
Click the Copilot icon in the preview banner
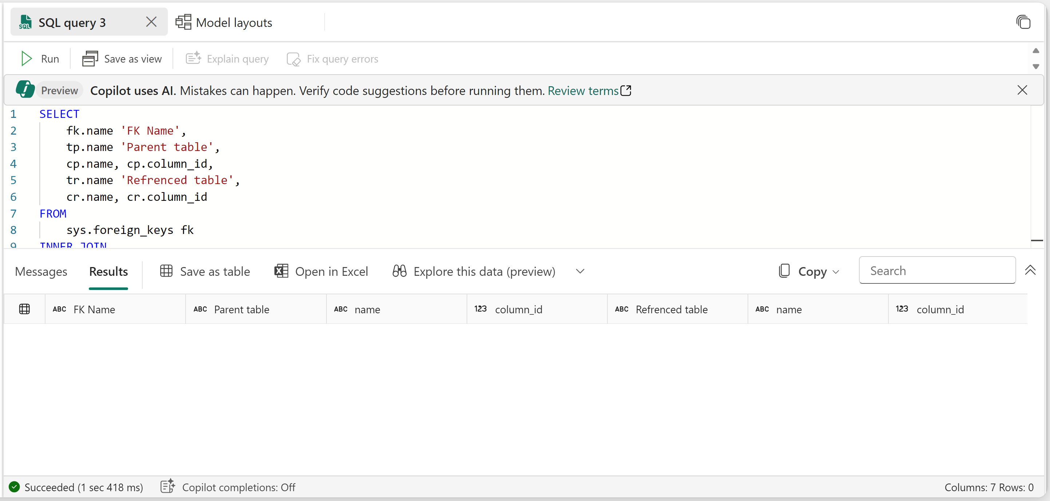point(24,90)
